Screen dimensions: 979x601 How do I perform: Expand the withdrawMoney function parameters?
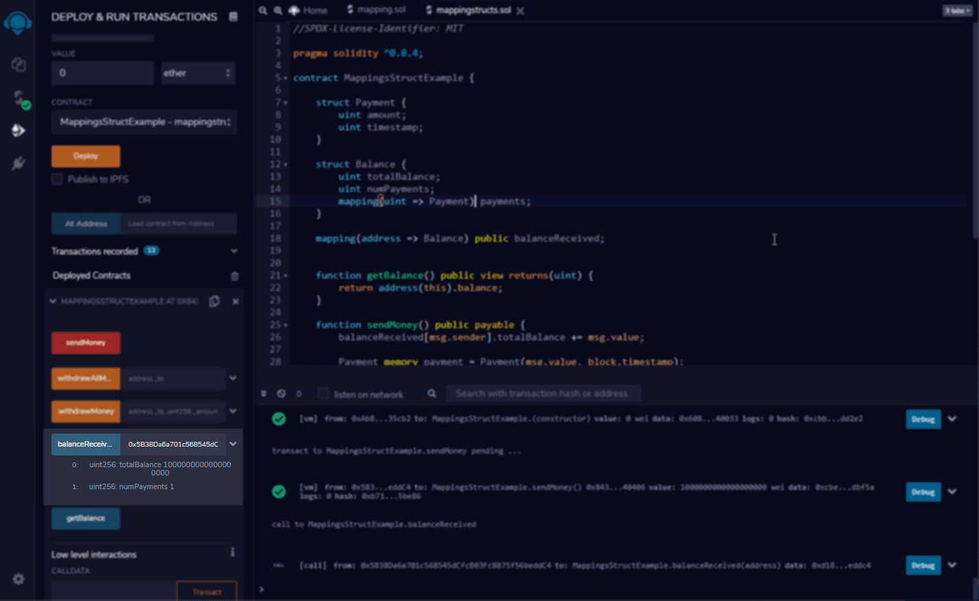(x=233, y=411)
